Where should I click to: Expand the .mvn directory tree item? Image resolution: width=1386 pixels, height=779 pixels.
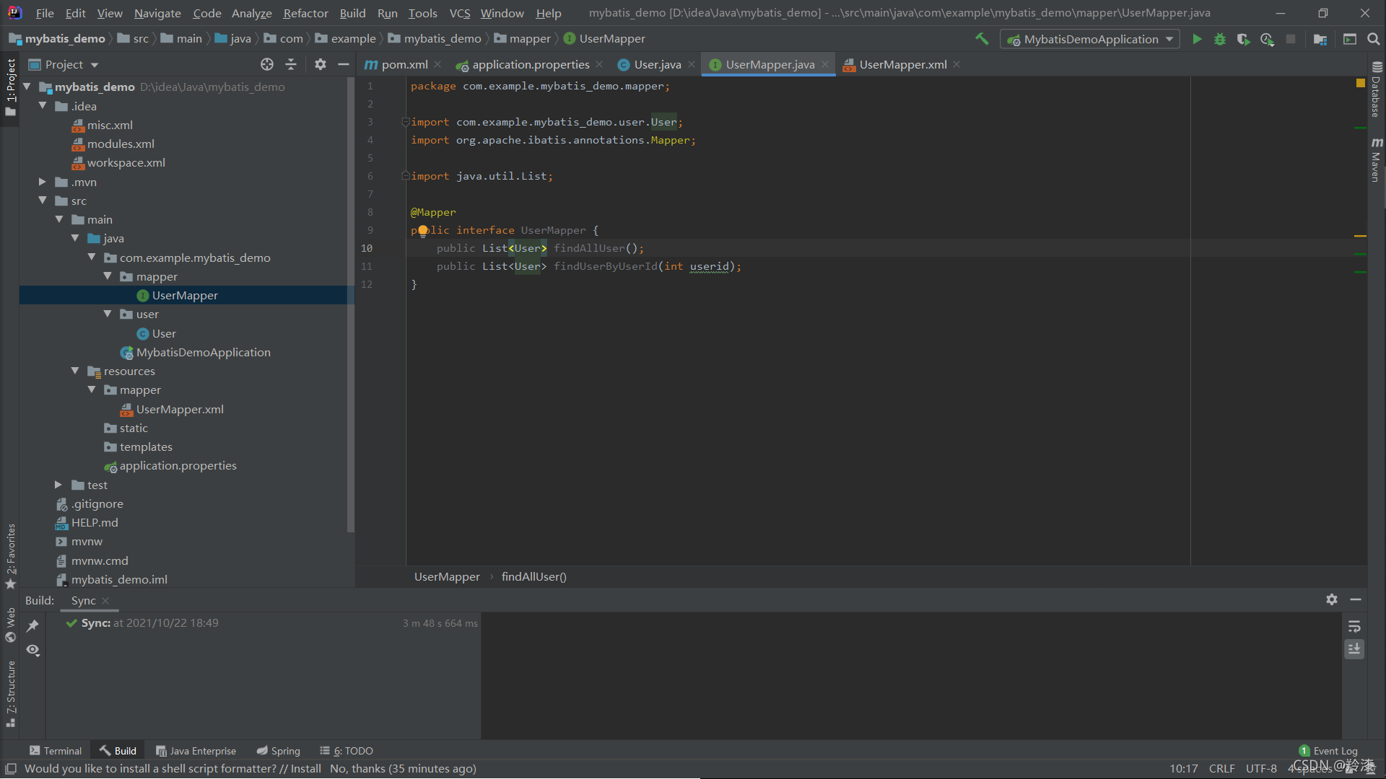point(43,182)
